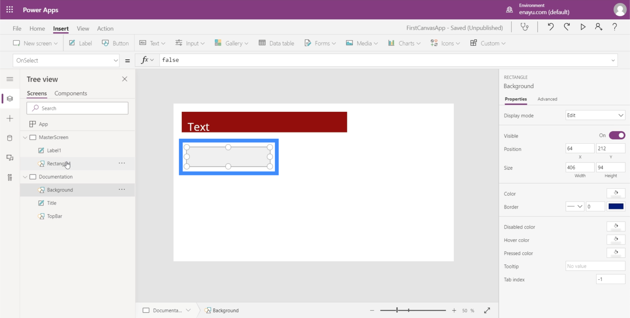Switch to the Advanced properties tab

point(547,99)
